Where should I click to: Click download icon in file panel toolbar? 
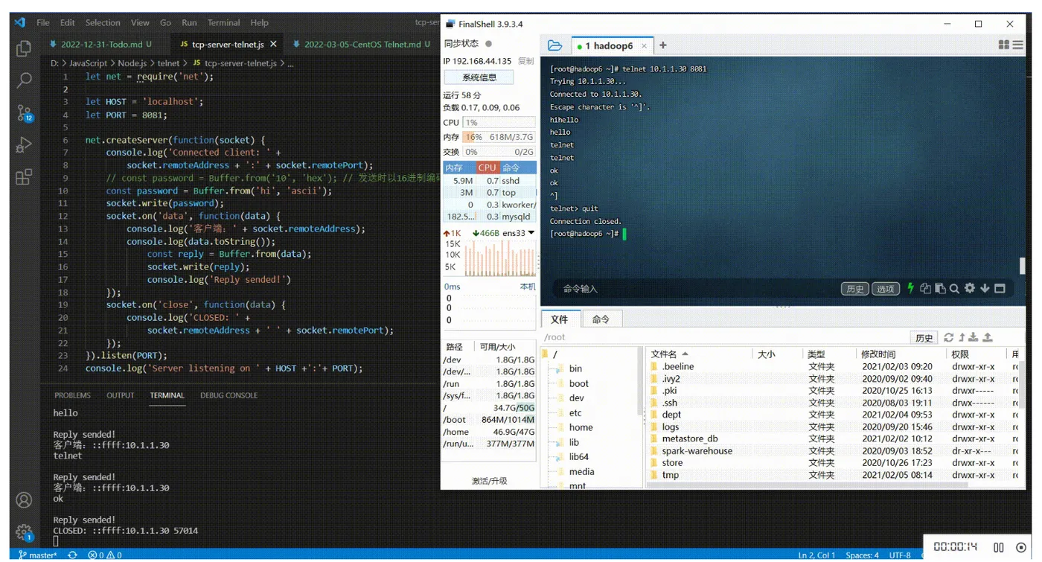(x=974, y=337)
